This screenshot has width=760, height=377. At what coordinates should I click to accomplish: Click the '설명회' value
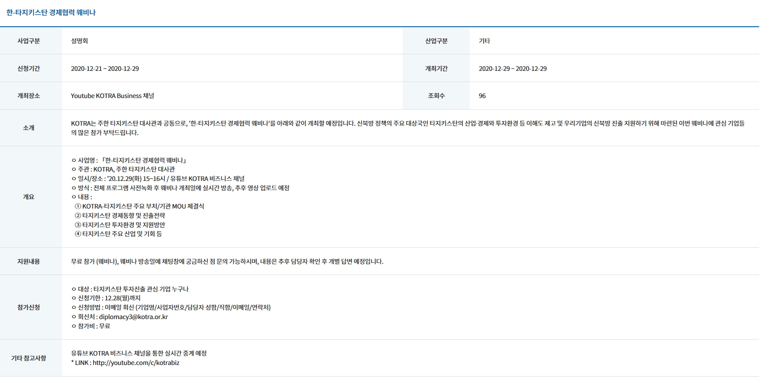click(79, 41)
